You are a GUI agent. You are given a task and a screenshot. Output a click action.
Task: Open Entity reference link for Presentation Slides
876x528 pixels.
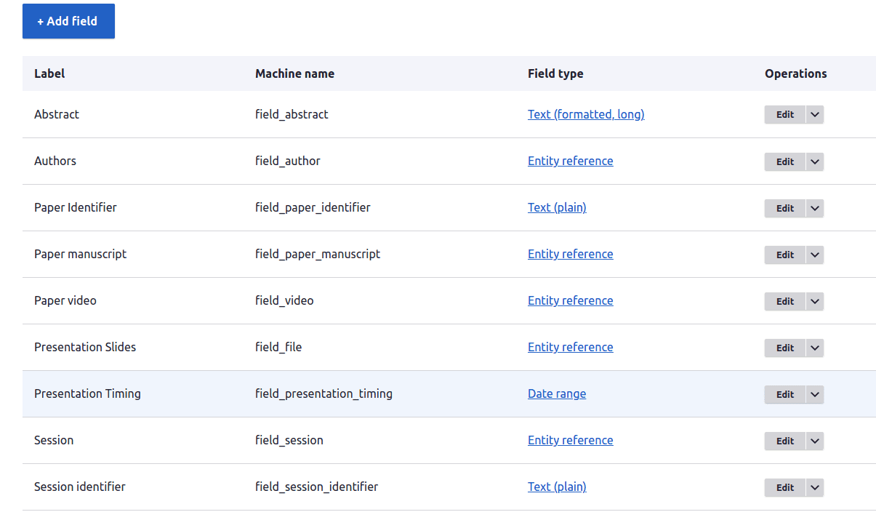(571, 347)
